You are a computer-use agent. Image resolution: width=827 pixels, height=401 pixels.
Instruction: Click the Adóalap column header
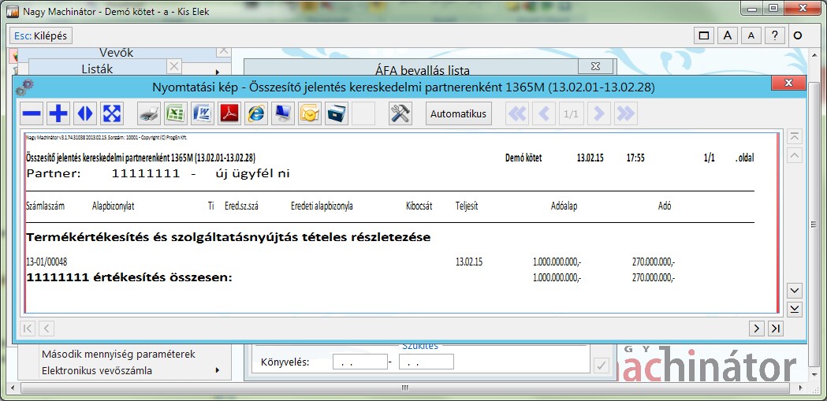564,206
